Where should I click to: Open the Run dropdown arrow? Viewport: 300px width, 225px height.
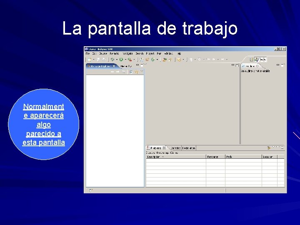coord(125,60)
